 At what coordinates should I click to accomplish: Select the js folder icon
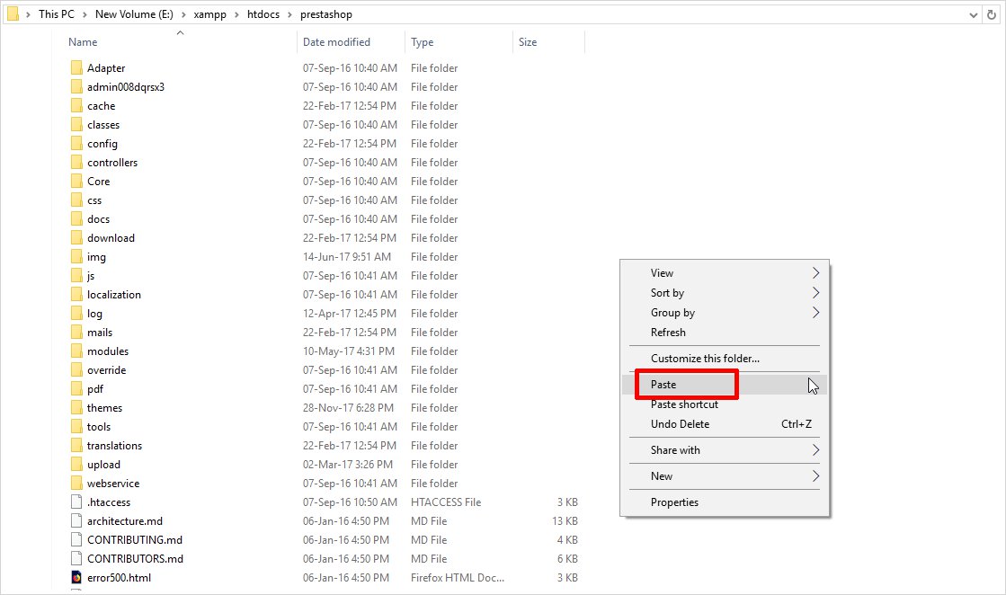tap(76, 276)
